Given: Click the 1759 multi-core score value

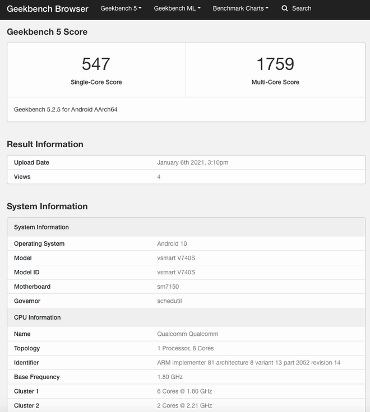Looking at the screenshot, I should [x=275, y=64].
